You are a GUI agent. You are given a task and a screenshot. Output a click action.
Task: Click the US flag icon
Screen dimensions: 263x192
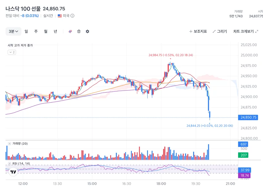pyautogui.click(x=60, y=16)
